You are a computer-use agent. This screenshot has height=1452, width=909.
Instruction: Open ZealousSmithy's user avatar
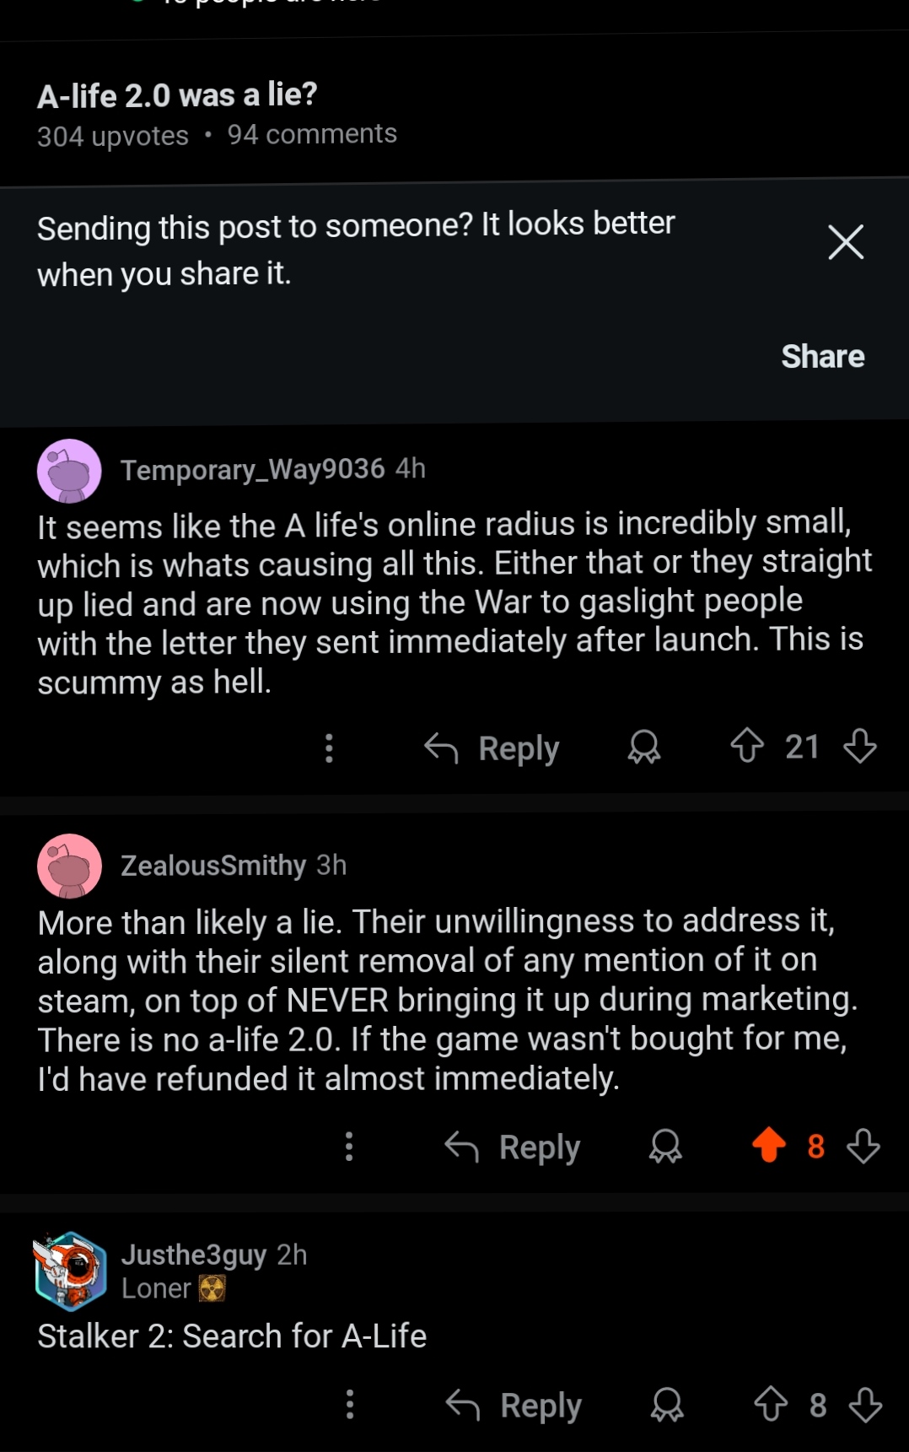coord(69,866)
